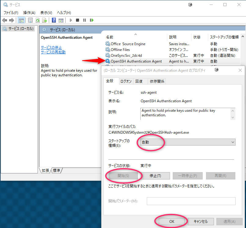Switch to the 標準 view tab
This screenshot has width=246, height=228.
56,170
